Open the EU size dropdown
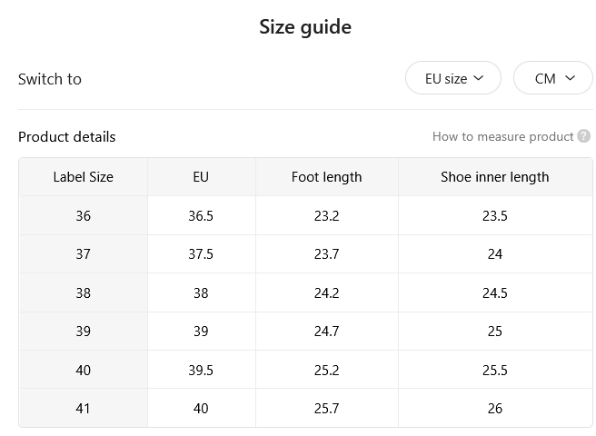 click(453, 78)
